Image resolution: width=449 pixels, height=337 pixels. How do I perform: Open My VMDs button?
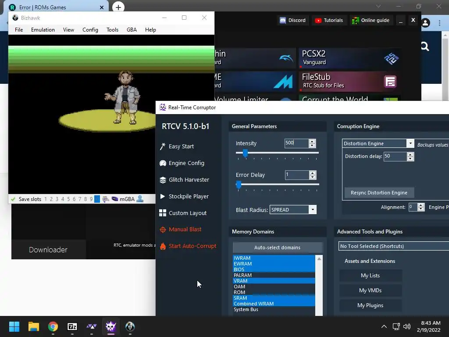click(370, 290)
